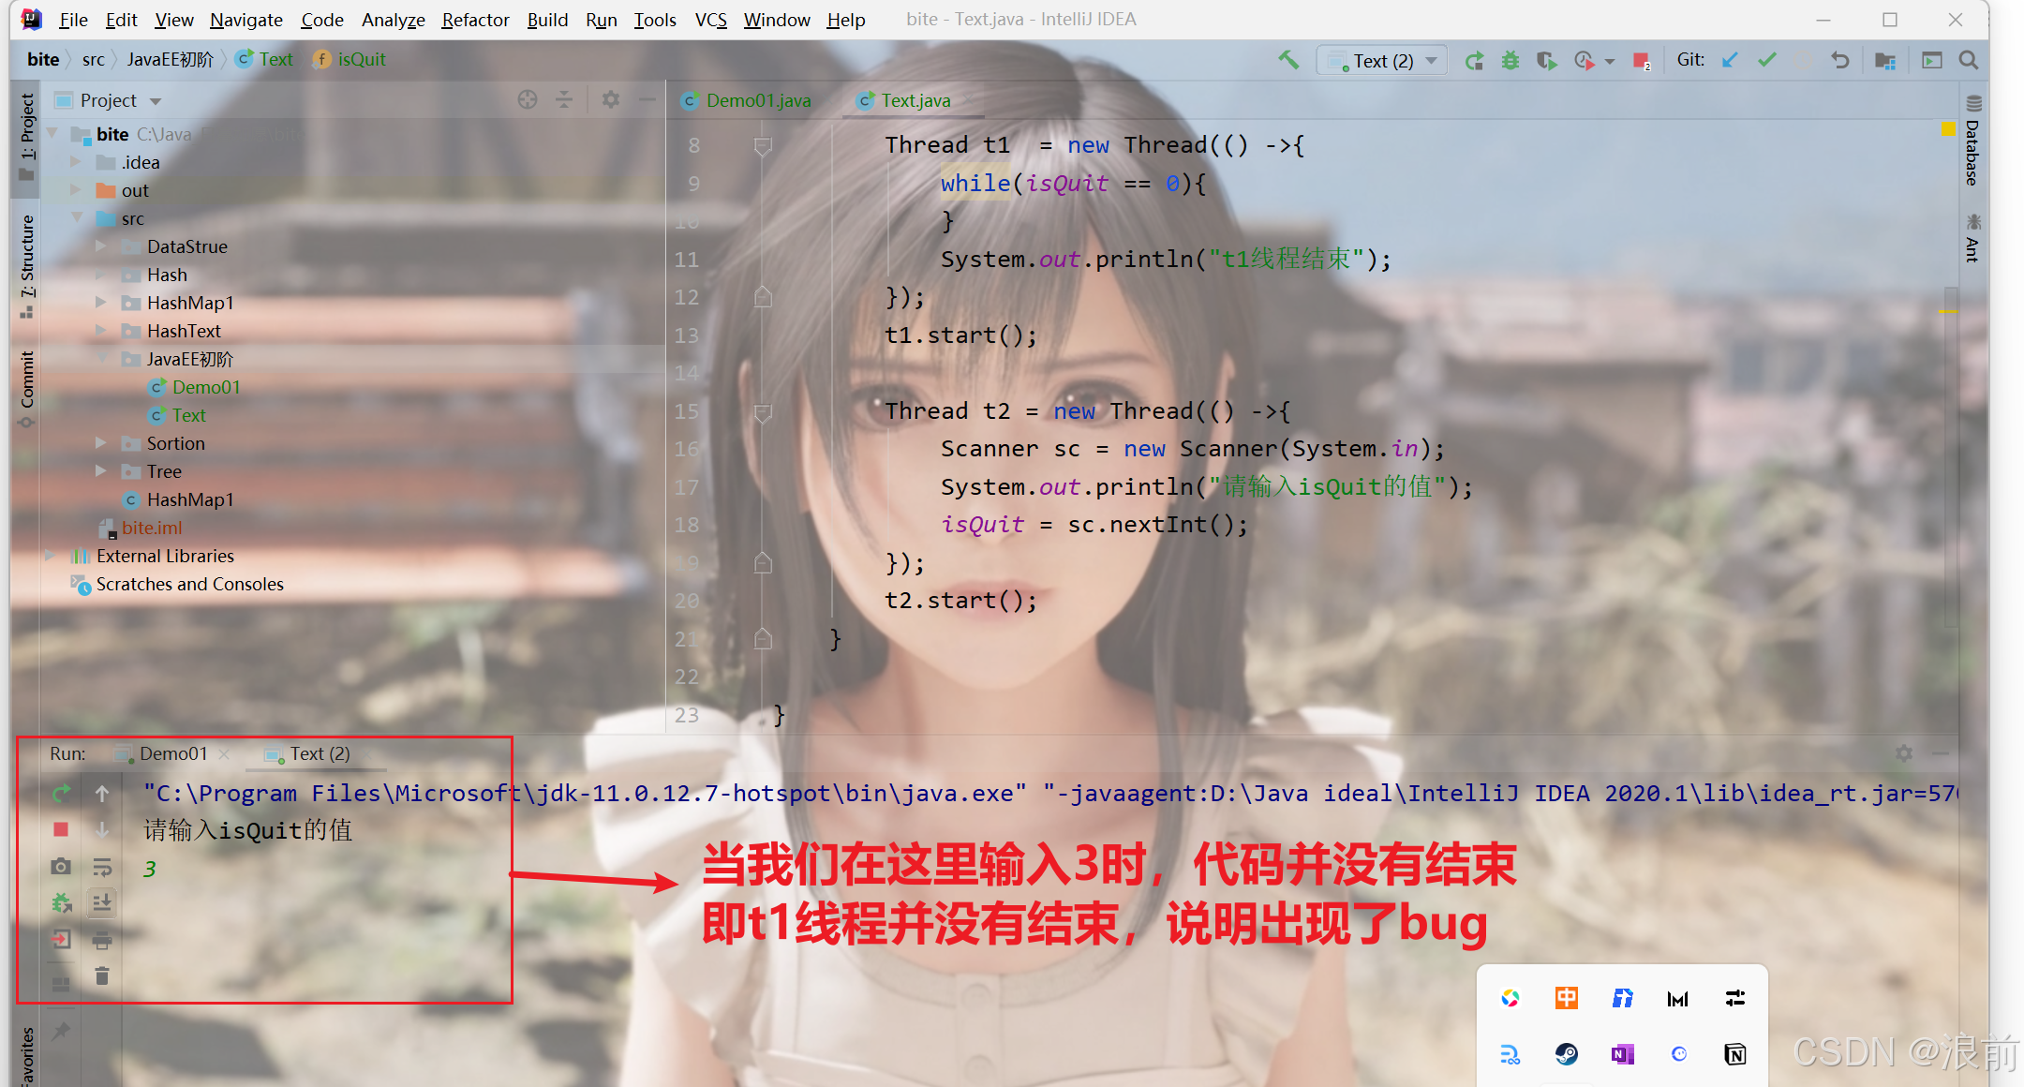Screen dimensions: 2024x1087
Task: Rerun the Text program in Run panel
Action: click(61, 793)
